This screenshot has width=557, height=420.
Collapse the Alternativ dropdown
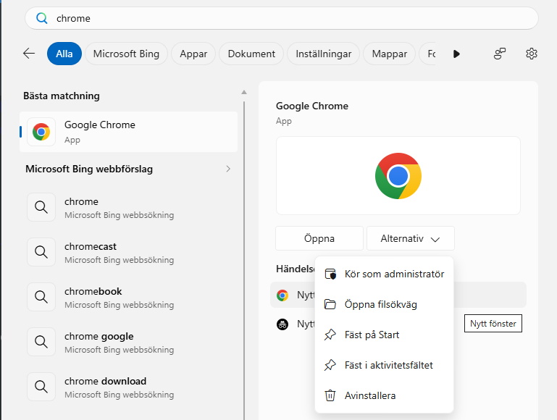tap(410, 238)
